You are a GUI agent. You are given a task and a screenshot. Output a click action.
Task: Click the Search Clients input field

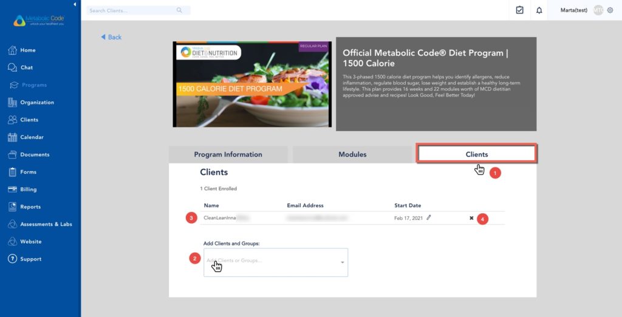click(x=138, y=10)
